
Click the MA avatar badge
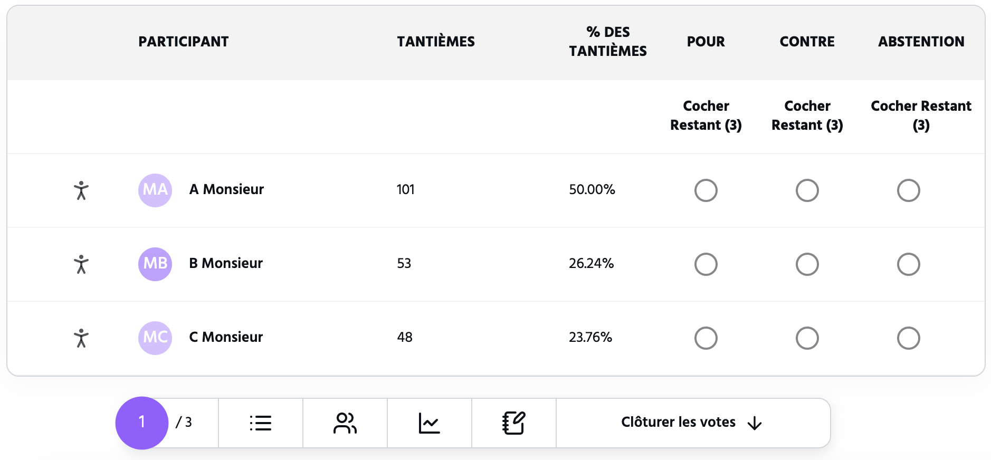tap(155, 190)
